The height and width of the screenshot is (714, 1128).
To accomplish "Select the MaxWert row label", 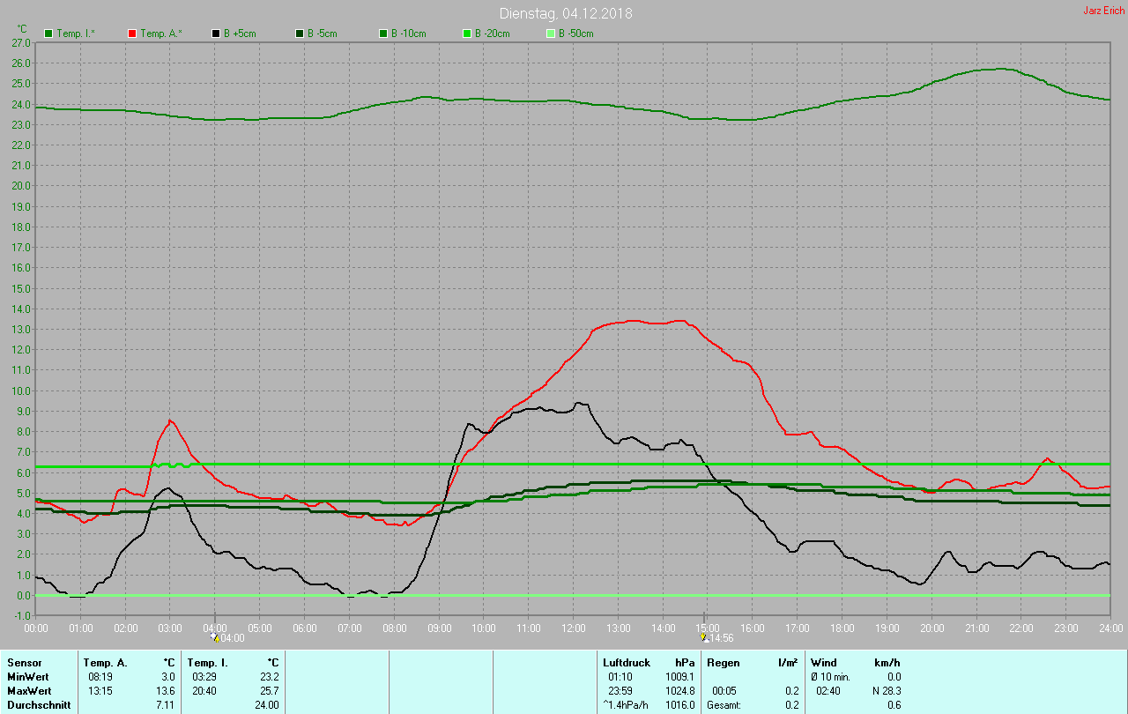I will coord(29,690).
